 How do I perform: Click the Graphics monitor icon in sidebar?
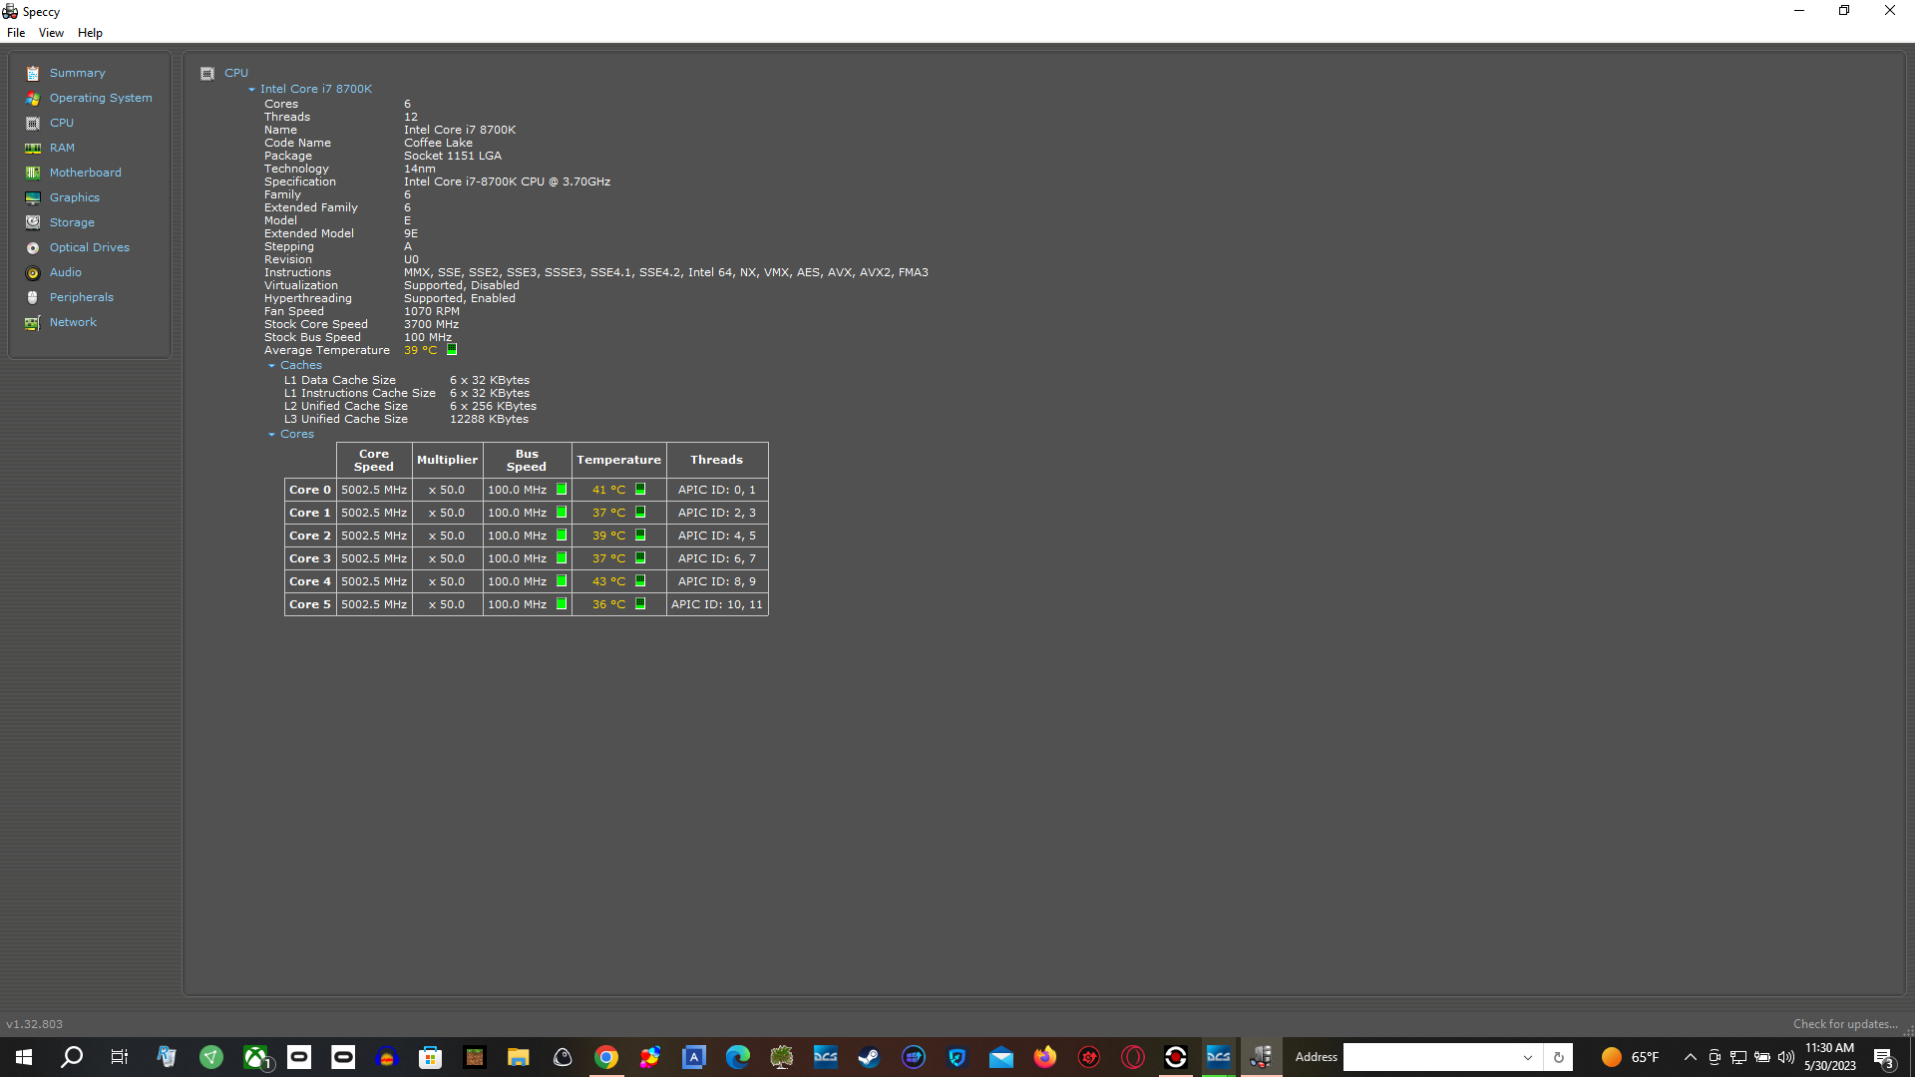(33, 197)
